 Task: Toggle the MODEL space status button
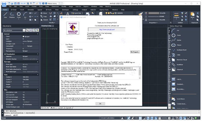164,118
